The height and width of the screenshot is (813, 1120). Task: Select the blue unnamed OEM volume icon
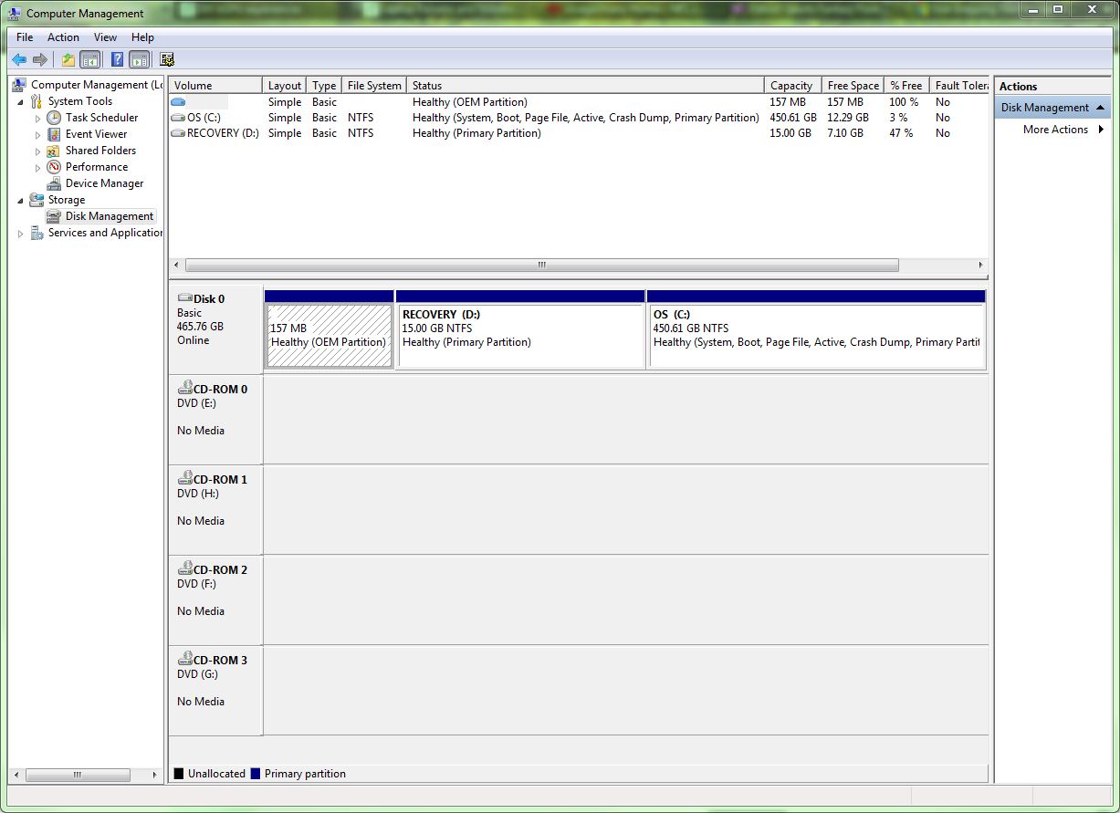click(x=178, y=102)
